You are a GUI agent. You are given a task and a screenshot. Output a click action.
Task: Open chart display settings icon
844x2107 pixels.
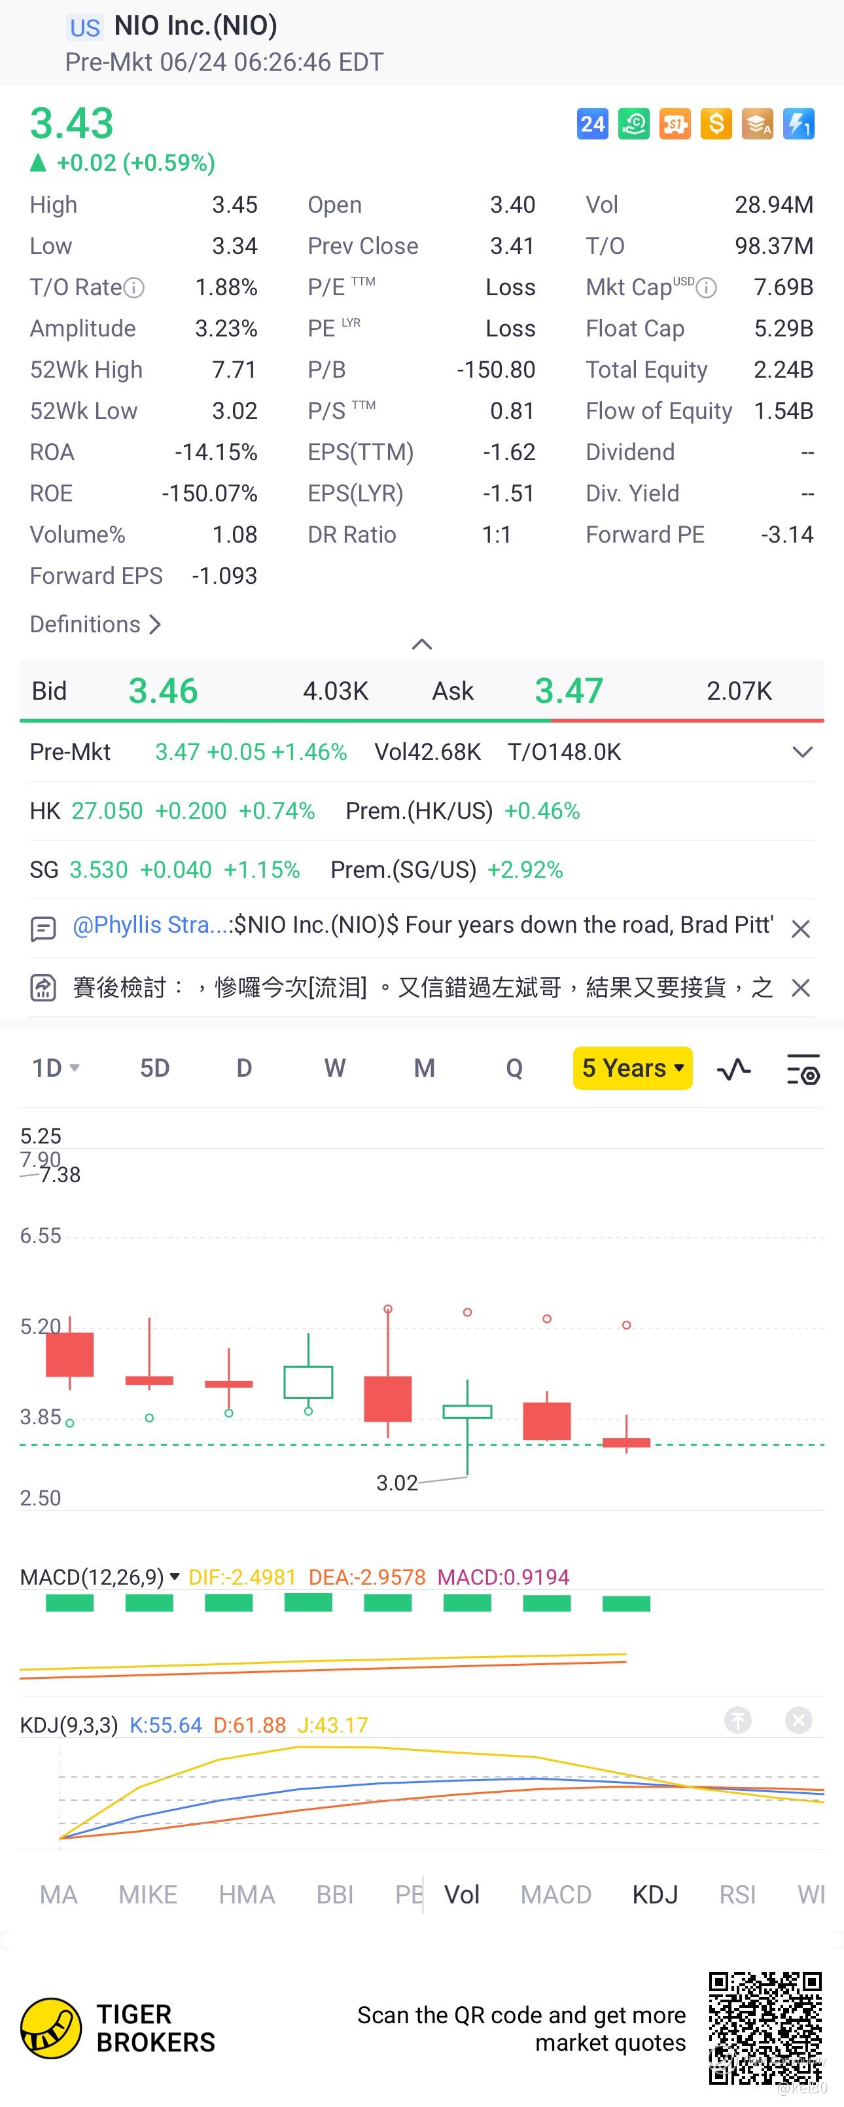click(802, 1068)
